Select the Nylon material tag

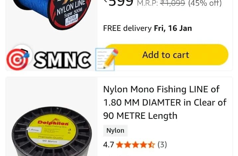pyautogui.click(x=115, y=130)
